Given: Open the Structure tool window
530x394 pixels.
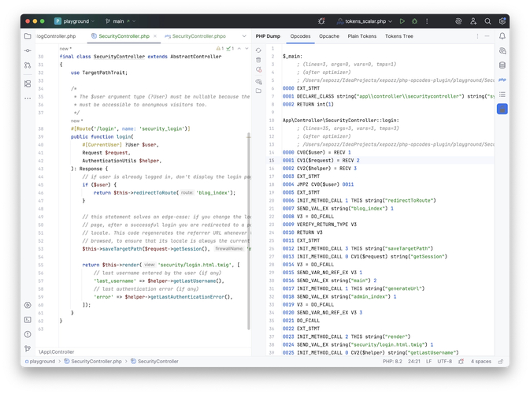Looking at the screenshot, I should click(x=28, y=84).
